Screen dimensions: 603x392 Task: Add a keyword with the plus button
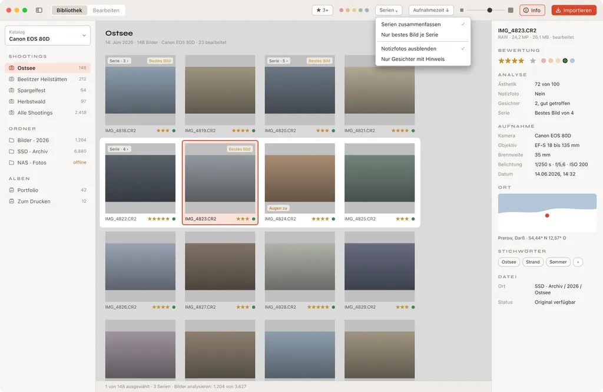coord(578,262)
